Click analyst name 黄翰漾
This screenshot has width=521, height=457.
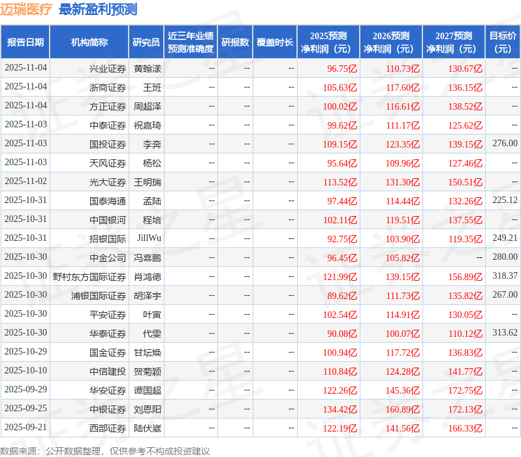pyautogui.click(x=147, y=69)
